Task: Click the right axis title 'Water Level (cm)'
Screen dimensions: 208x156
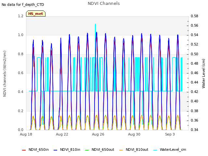Action: pos(203,74)
